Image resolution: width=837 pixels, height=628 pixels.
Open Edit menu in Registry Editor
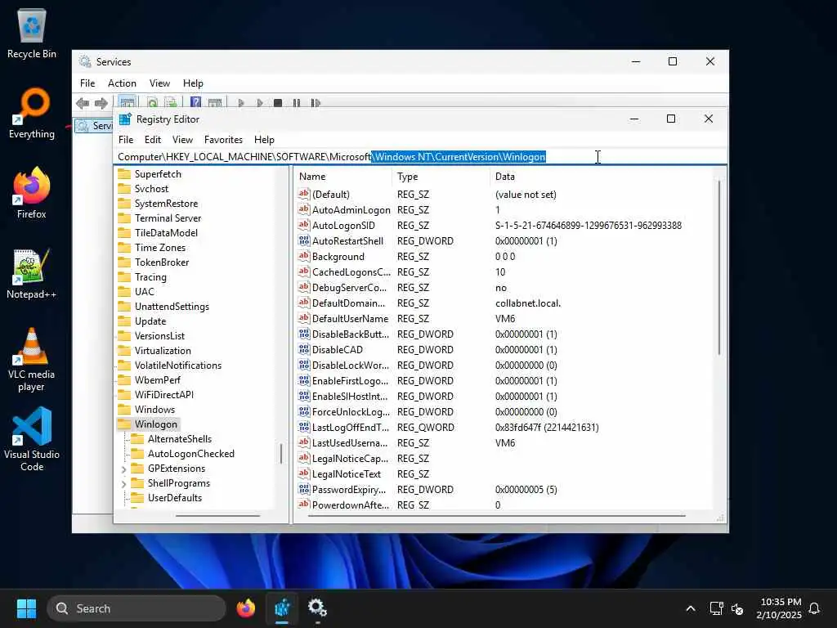point(153,139)
